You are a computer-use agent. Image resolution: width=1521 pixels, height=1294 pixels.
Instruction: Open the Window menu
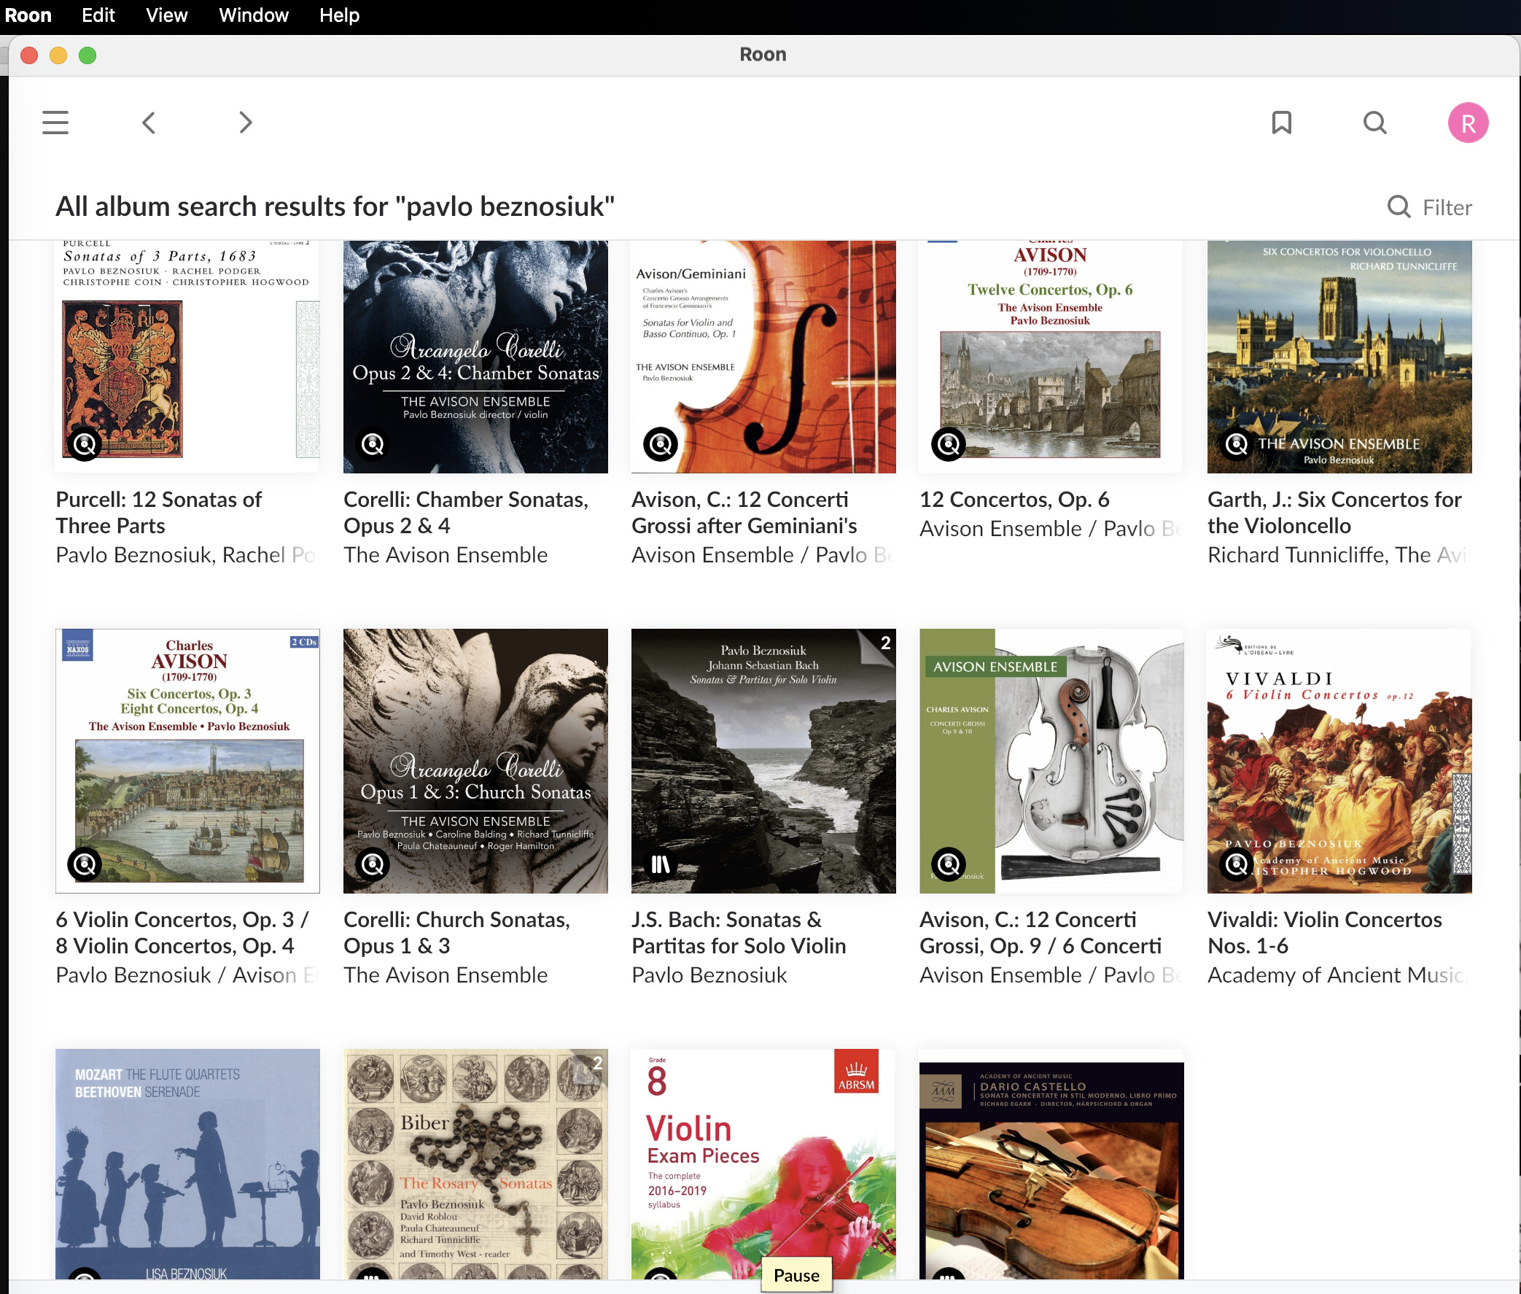254,15
